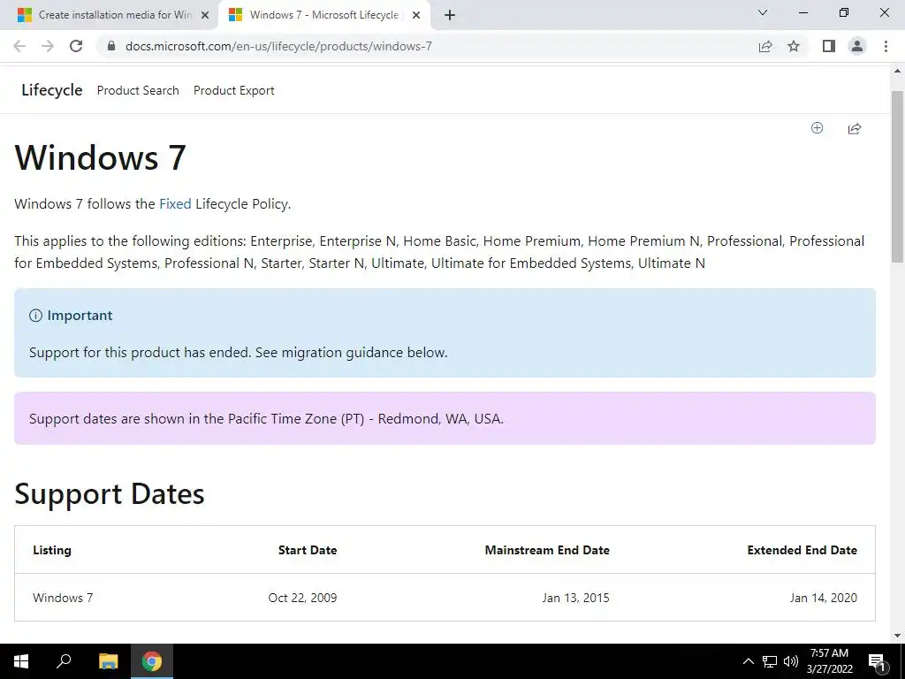Click the scrollbar up arrow
The height and width of the screenshot is (679, 905).
click(x=898, y=72)
